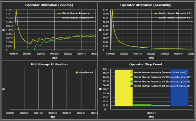Click the tall yellow bar in Step Count chart
Image resolution: width=196 pixels, height=121 pixels.
[x=123, y=88]
